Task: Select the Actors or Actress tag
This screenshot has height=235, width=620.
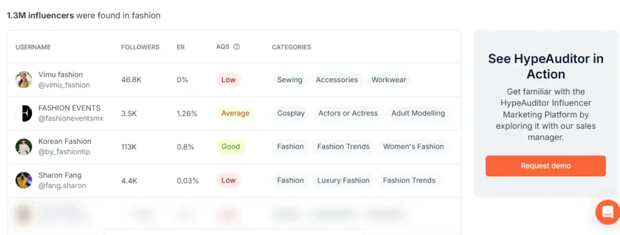Action: click(x=348, y=113)
